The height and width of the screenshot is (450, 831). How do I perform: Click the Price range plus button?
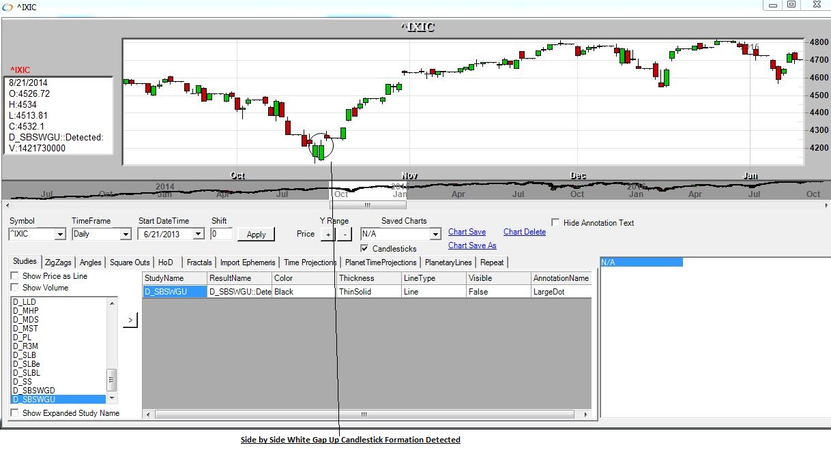point(327,234)
